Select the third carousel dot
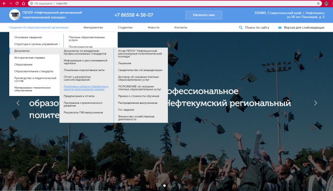The width and height of the screenshot is (333, 191). click(169, 185)
